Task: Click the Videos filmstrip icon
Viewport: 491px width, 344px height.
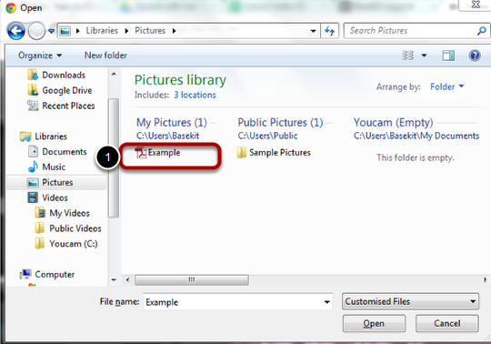Action: (x=33, y=197)
